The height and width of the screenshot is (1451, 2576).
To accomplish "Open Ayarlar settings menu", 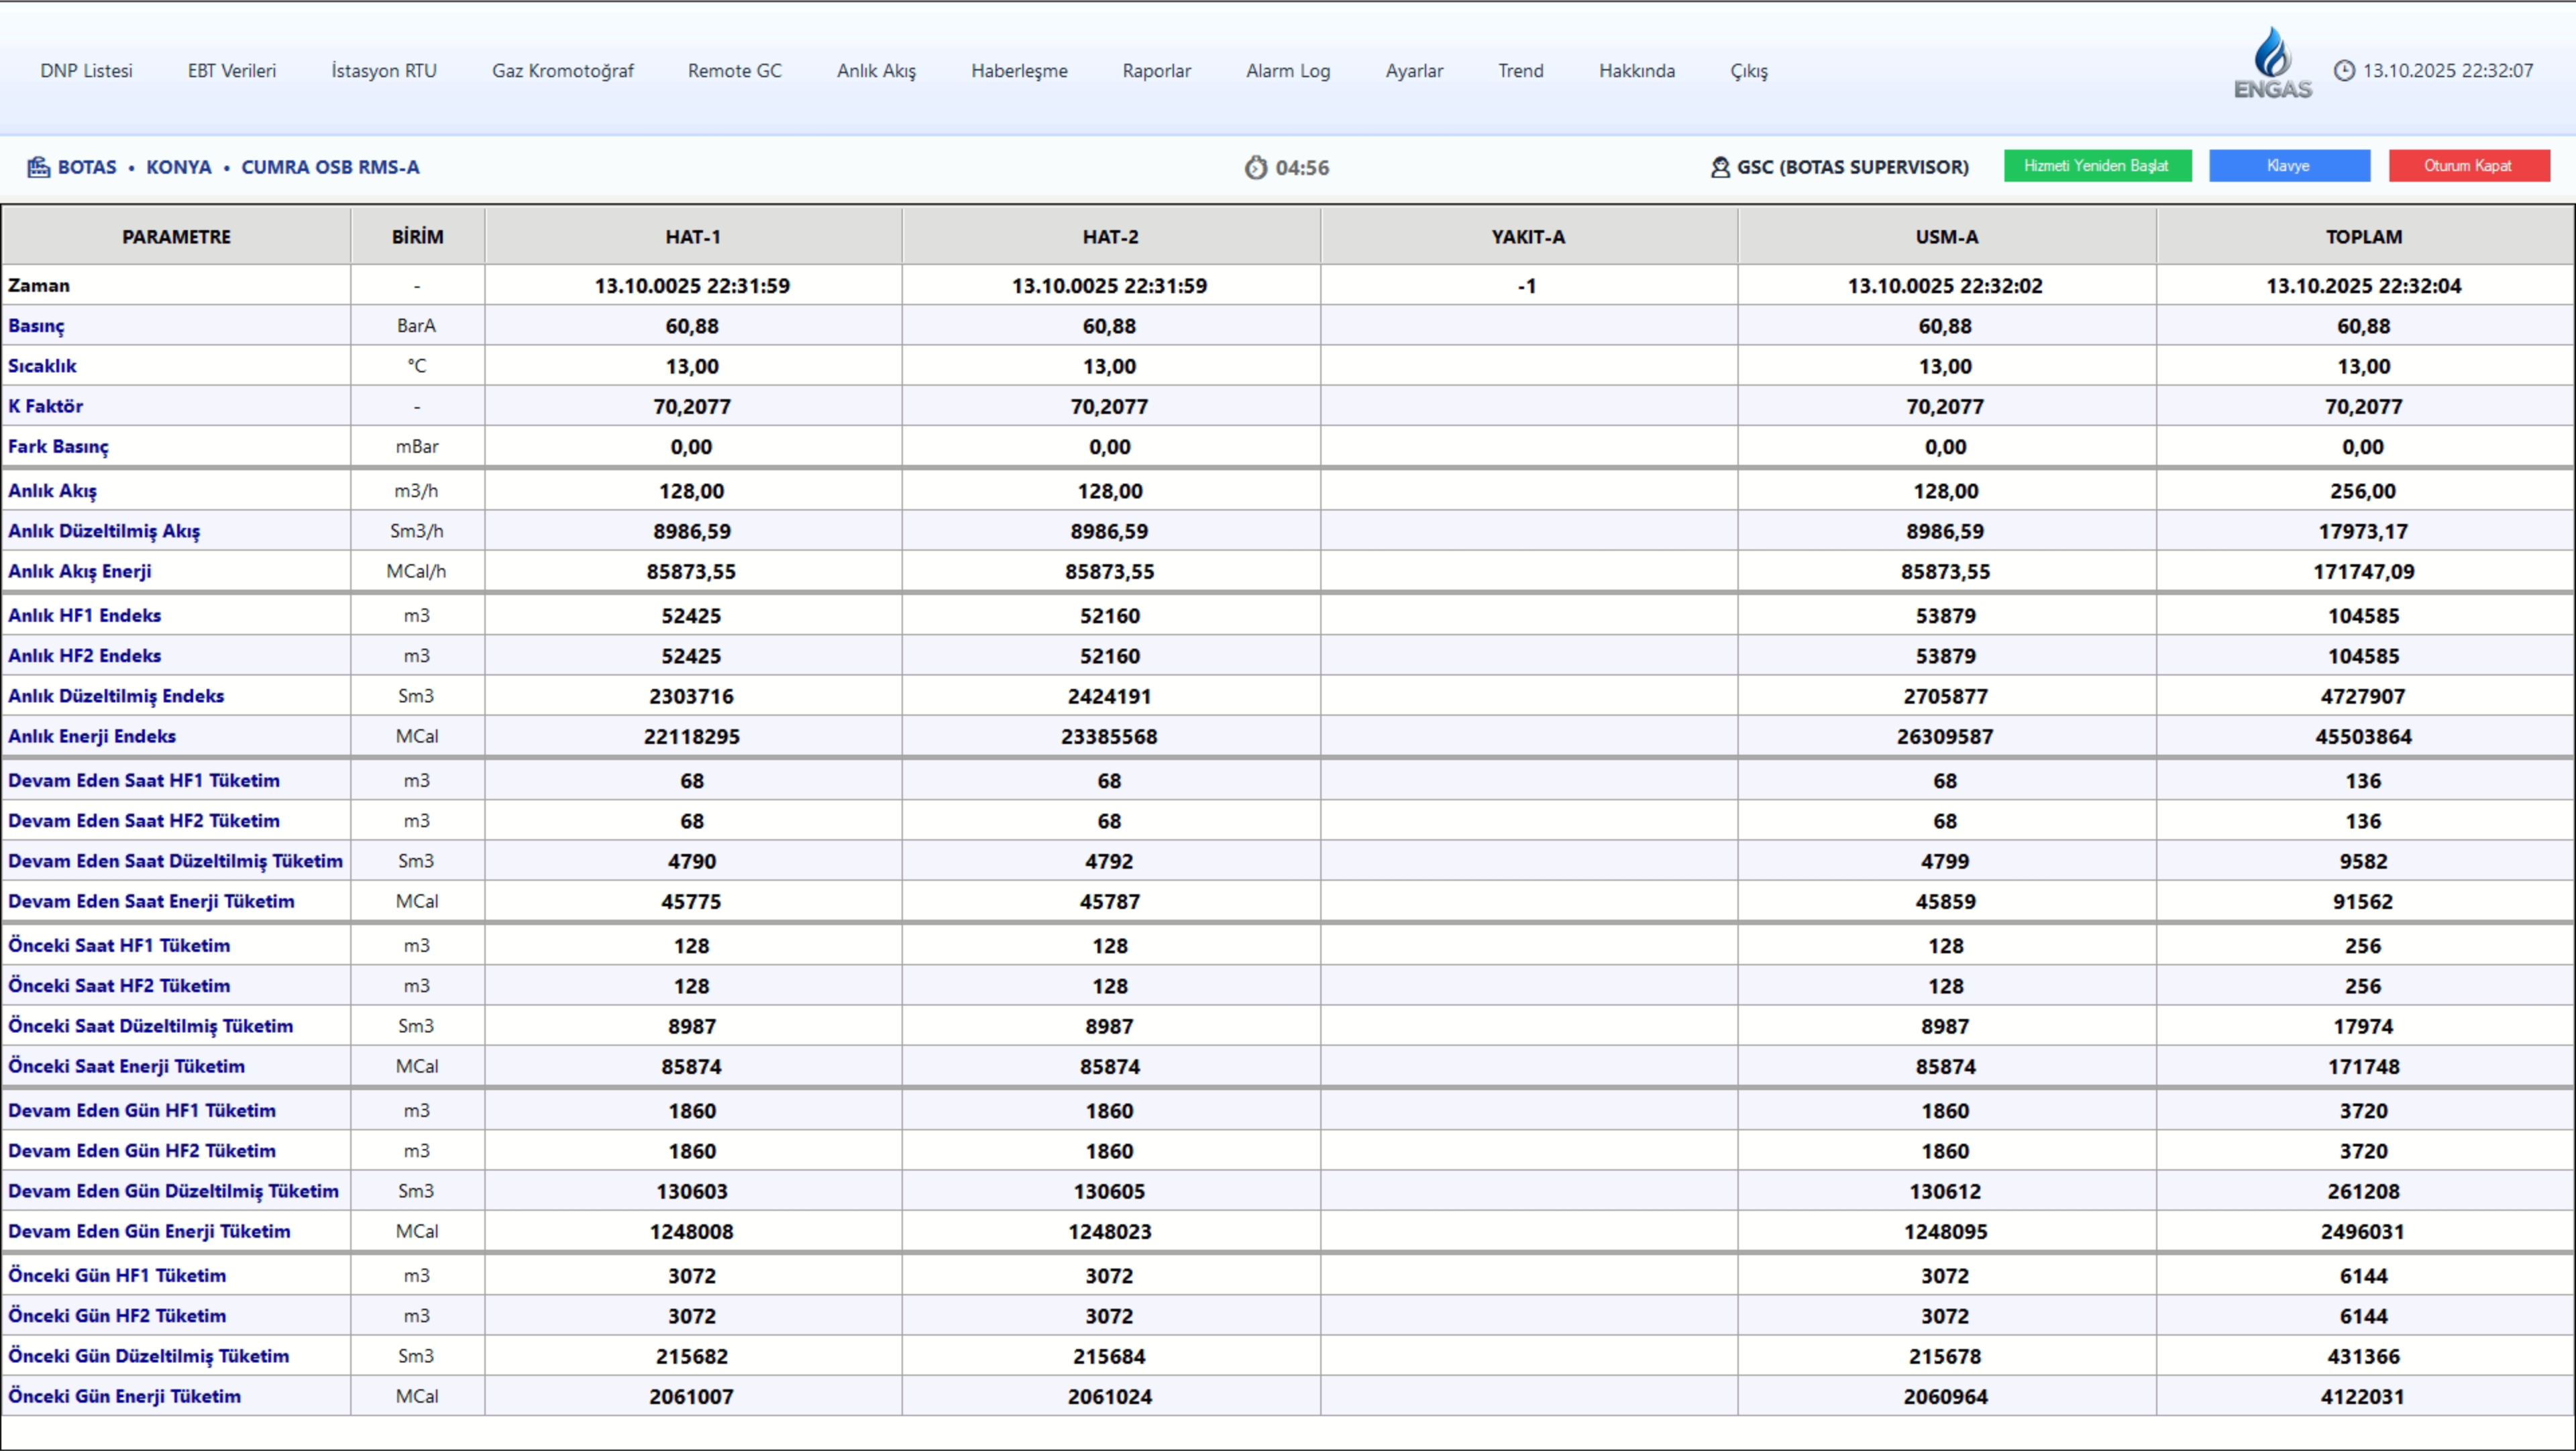I will pos(1414,71).
